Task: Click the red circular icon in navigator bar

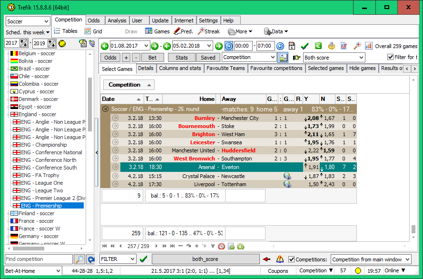Action: [x=221, y=246]
